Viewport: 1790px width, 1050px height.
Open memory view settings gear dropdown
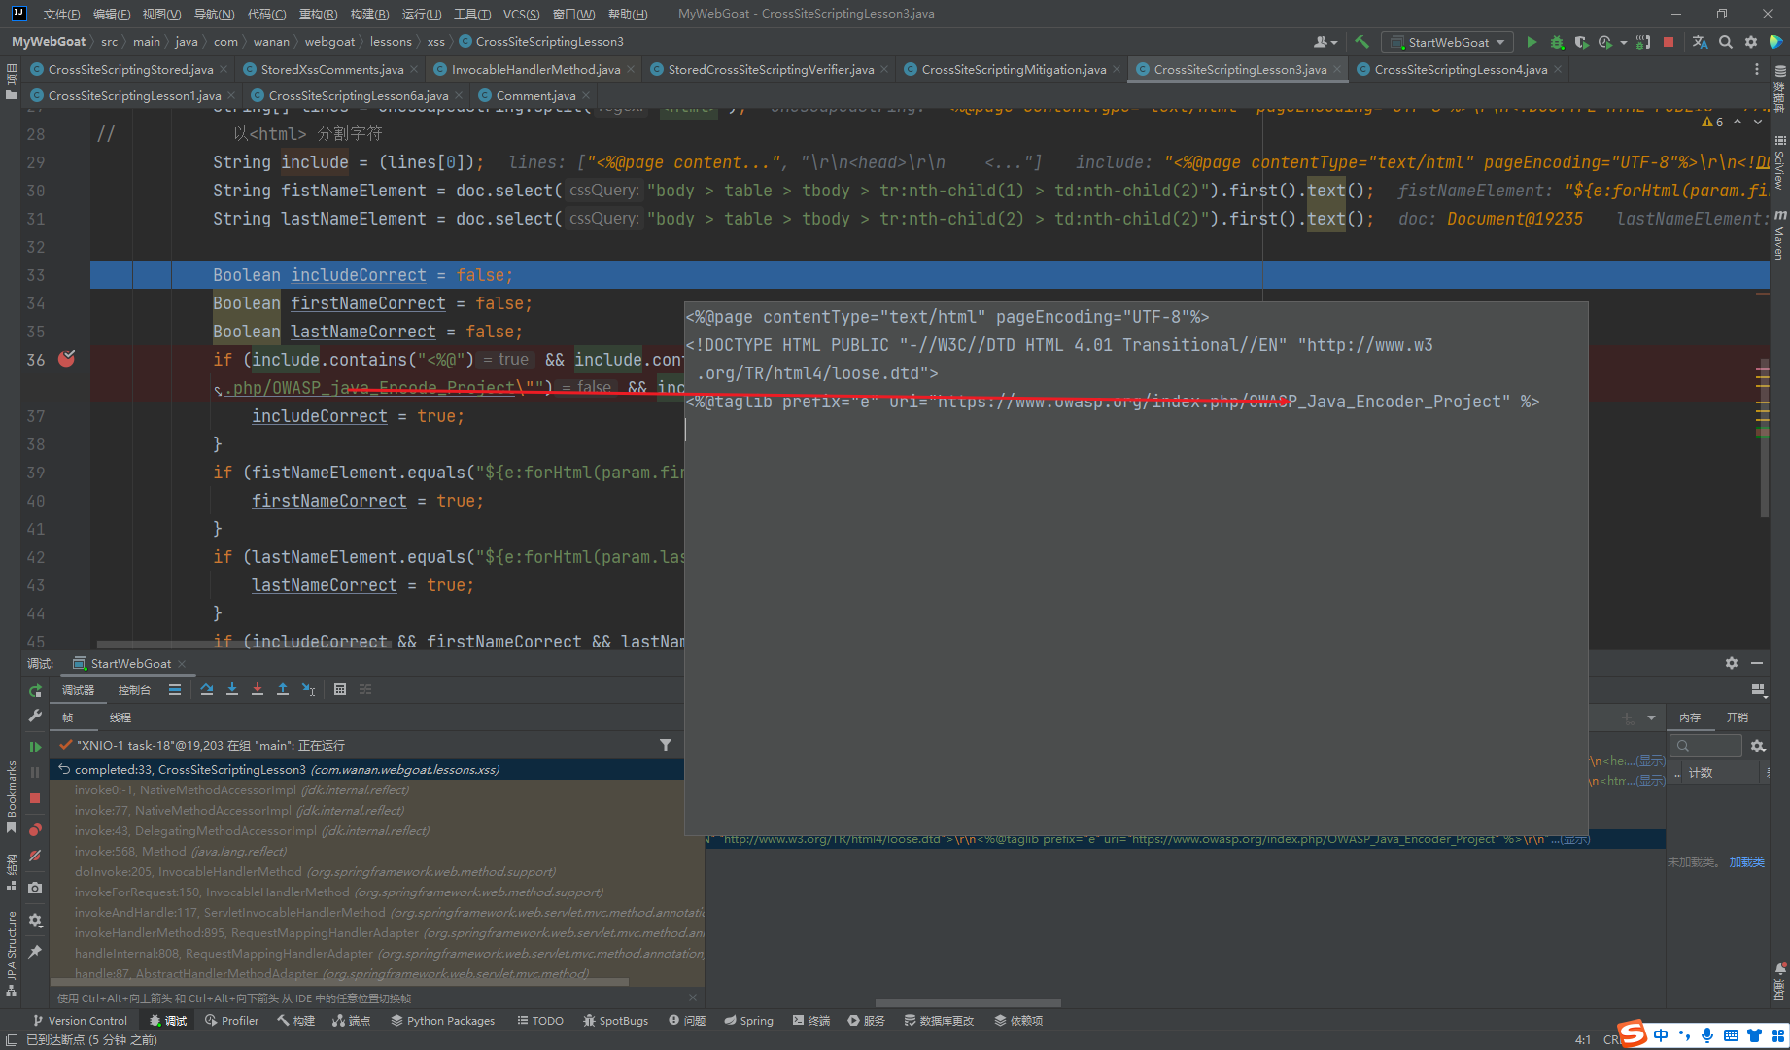[1758, 746]
